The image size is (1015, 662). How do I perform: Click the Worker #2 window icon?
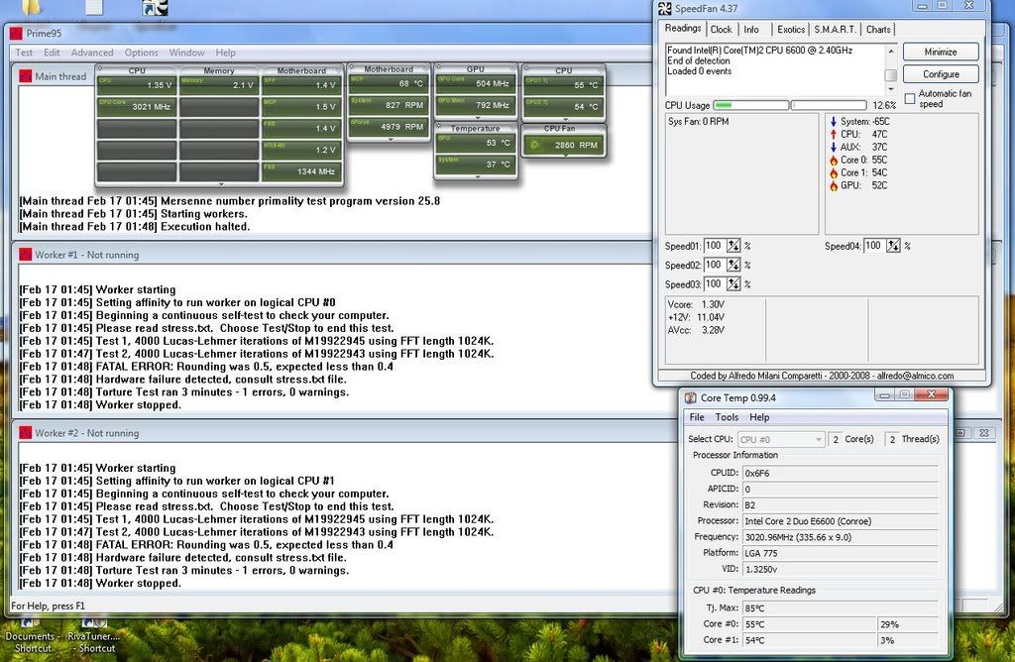click(24, 433)
